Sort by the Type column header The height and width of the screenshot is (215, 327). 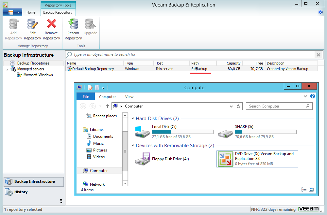[x=138, y=63]
